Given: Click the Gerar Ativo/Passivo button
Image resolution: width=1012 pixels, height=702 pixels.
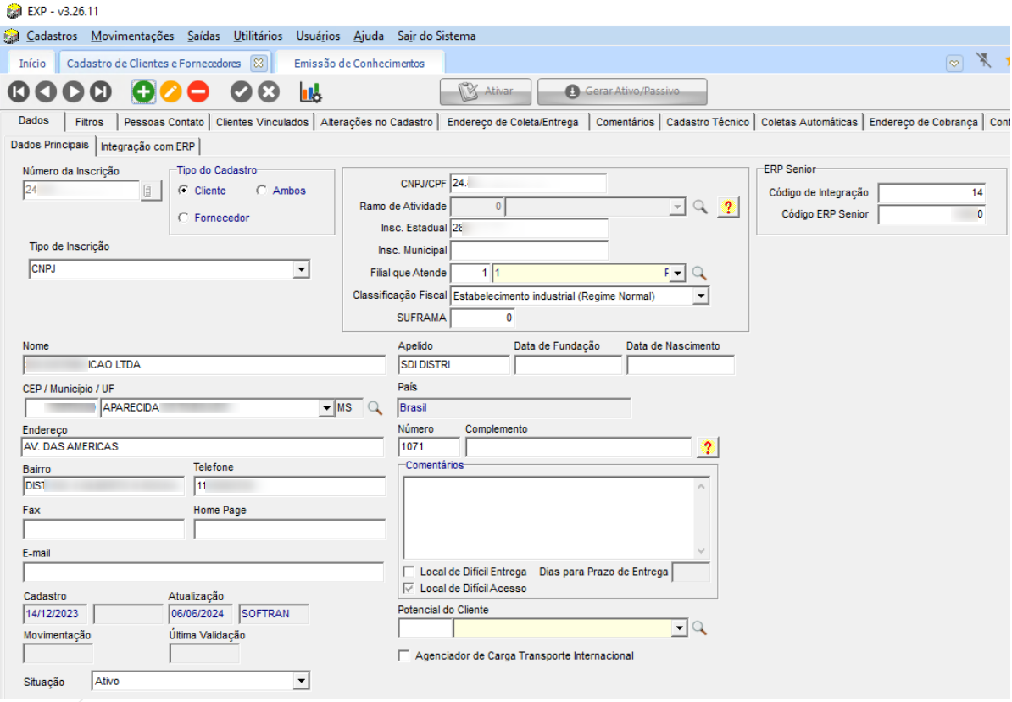Looking at the screenshot, I should click(622, 91).
